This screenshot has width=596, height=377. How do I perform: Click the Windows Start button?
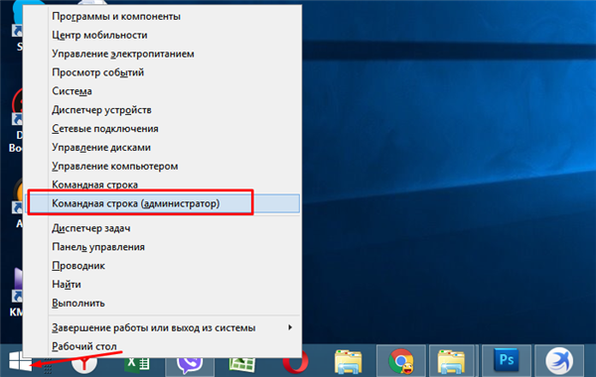tap(20, 361)
